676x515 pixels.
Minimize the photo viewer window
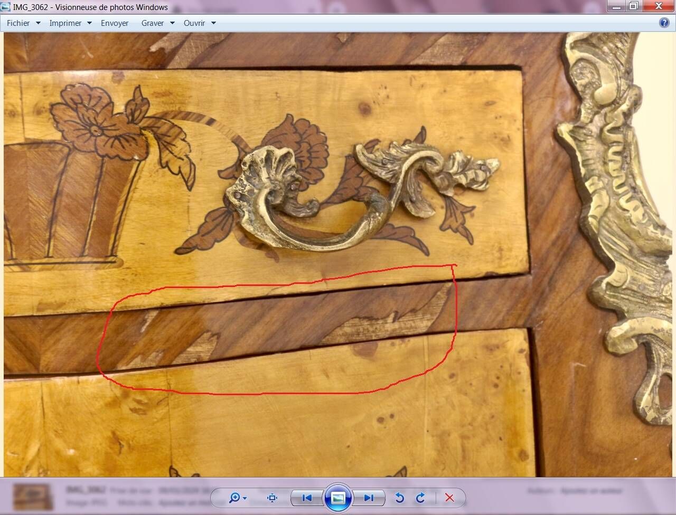pyautogui.click(x=616, y=6)
